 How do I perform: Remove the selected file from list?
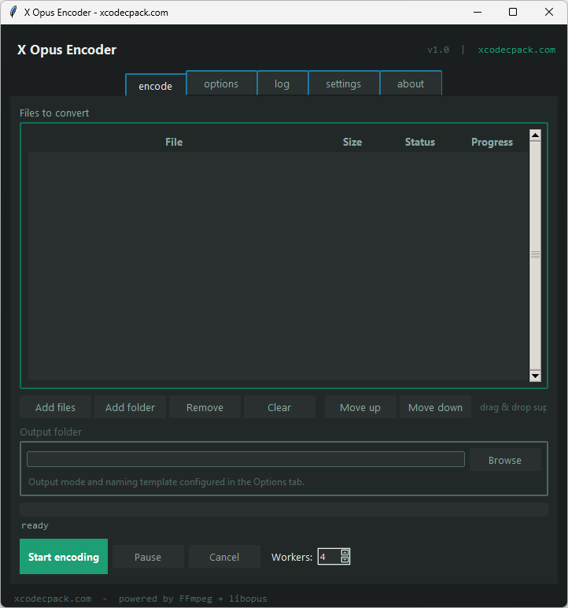point(205,407)
